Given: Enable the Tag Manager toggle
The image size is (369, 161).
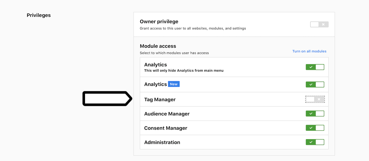Looking at the screenshot, I should click(x=315, y=99).
